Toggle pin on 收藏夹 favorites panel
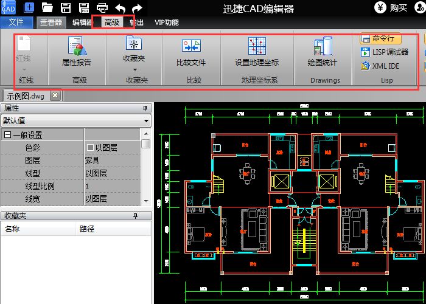426x304 pixels. [x=145, y=216]
